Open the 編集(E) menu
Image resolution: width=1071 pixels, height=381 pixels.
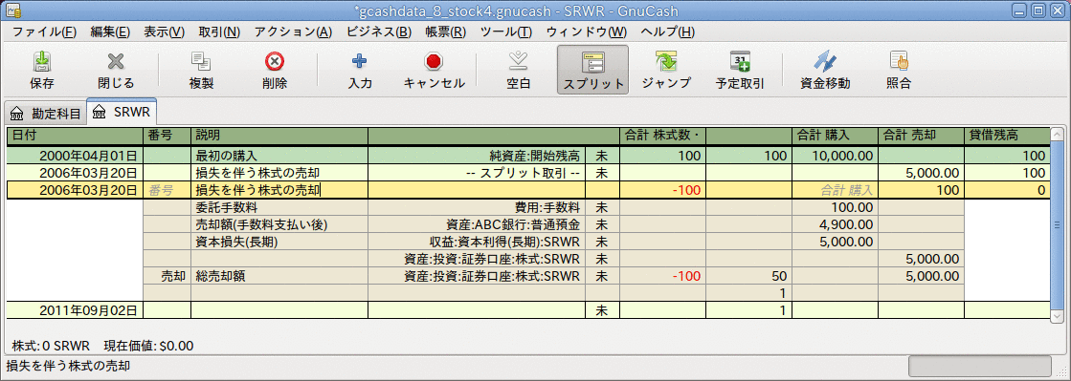[110, 32]
